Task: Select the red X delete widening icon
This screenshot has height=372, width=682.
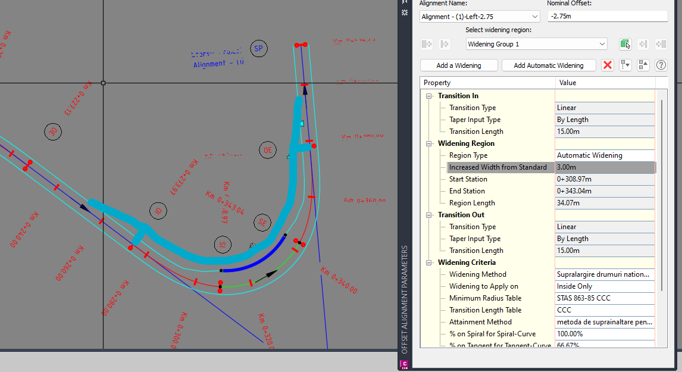Action: tap(607, 65)
